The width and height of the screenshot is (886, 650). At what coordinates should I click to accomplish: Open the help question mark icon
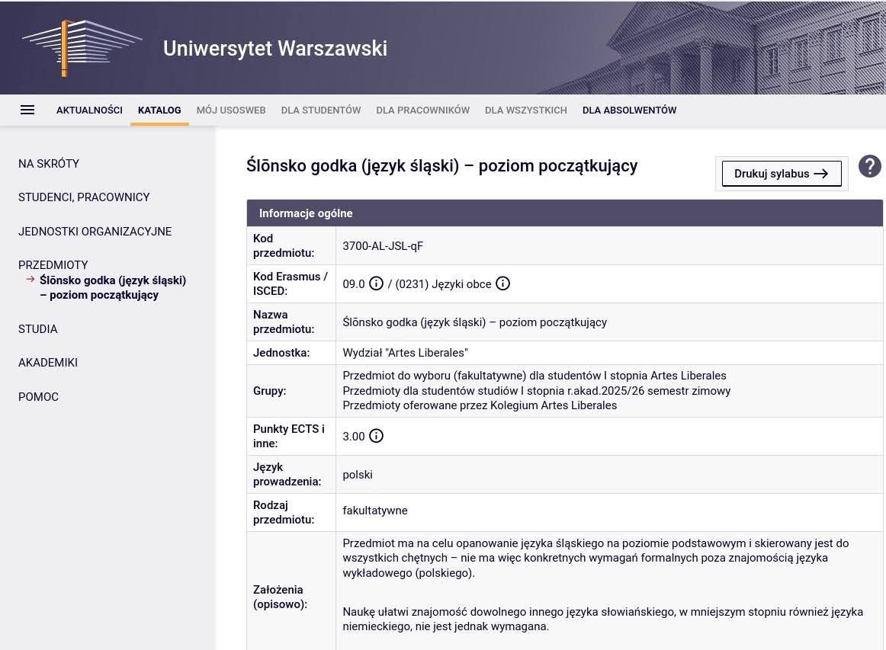869,166
